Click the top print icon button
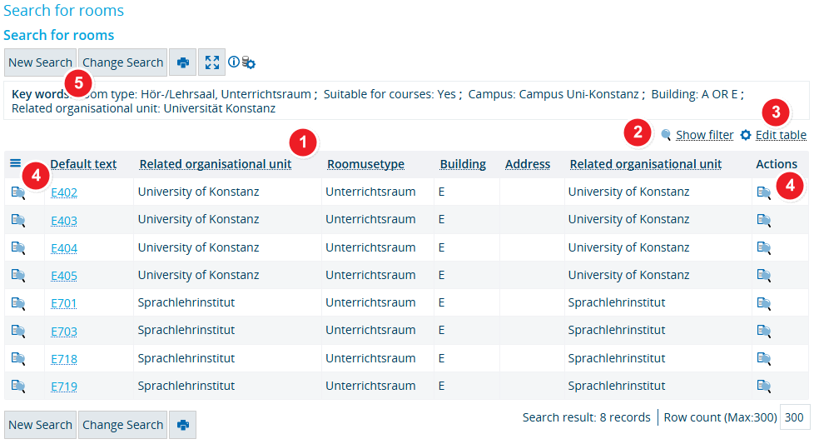 click(183, 62)
